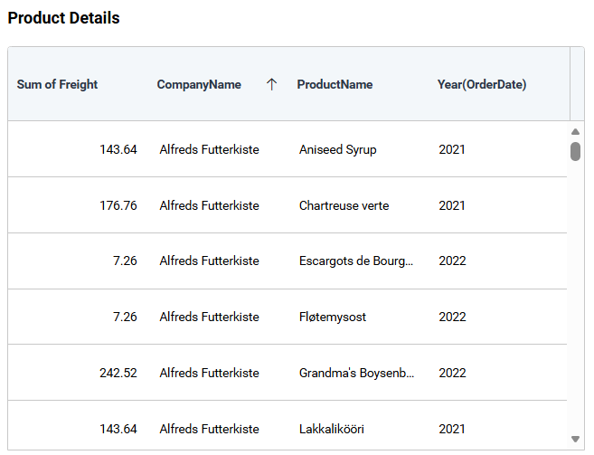
Task: Sort by ProductName column header
Action: [335, 85]
